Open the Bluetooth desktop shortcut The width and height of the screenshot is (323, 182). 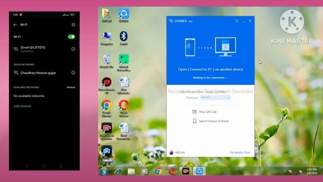pyautogui.click(x=124, y=38)
